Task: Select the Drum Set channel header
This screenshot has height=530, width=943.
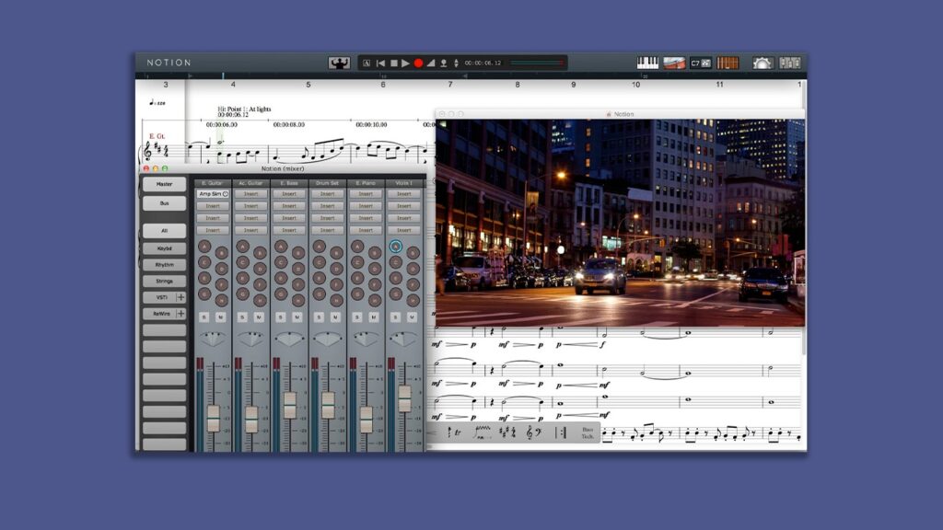Action: point(327,183)
